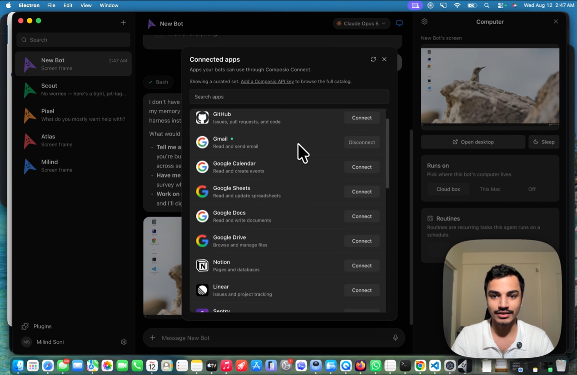Open the Atlas bot conversation

tap(74, 140)
